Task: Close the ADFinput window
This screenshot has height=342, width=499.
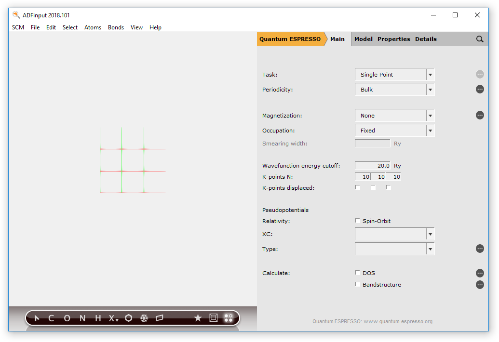Action: (x=477, y=15)
